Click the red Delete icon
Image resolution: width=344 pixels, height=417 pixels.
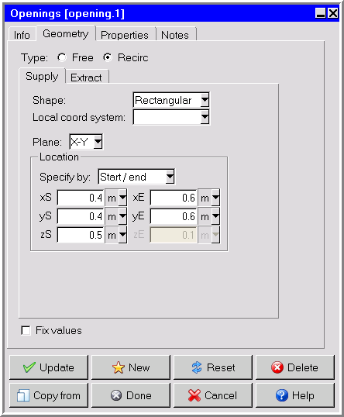point(277,367)
